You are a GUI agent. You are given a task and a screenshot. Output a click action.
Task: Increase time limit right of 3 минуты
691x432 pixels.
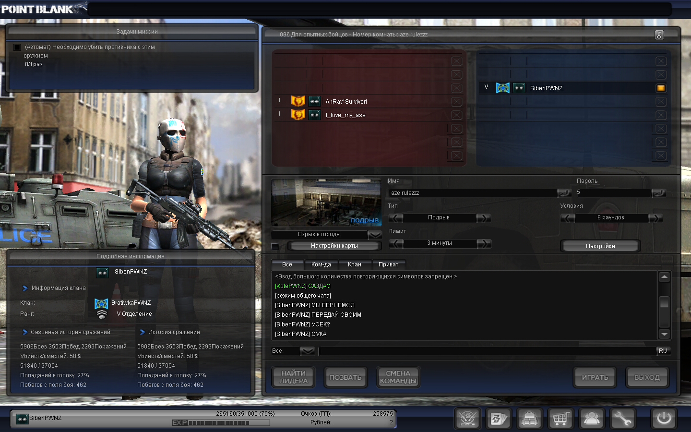click(x=484, y=243)
